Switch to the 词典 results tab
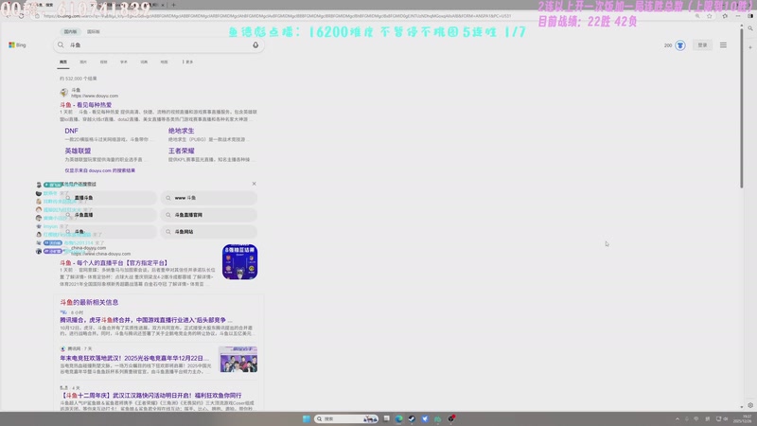757x426 pixels. 144,62
